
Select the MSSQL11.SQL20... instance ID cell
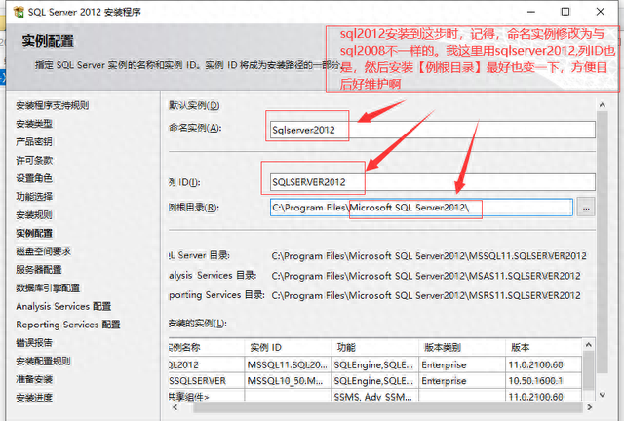pos(288,364)
